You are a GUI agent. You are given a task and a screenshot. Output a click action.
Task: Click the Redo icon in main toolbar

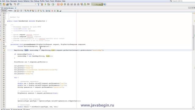pos(18,4)
